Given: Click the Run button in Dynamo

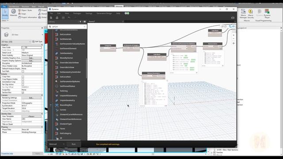Looking at the screenshot, I should [x=74, y=144].
